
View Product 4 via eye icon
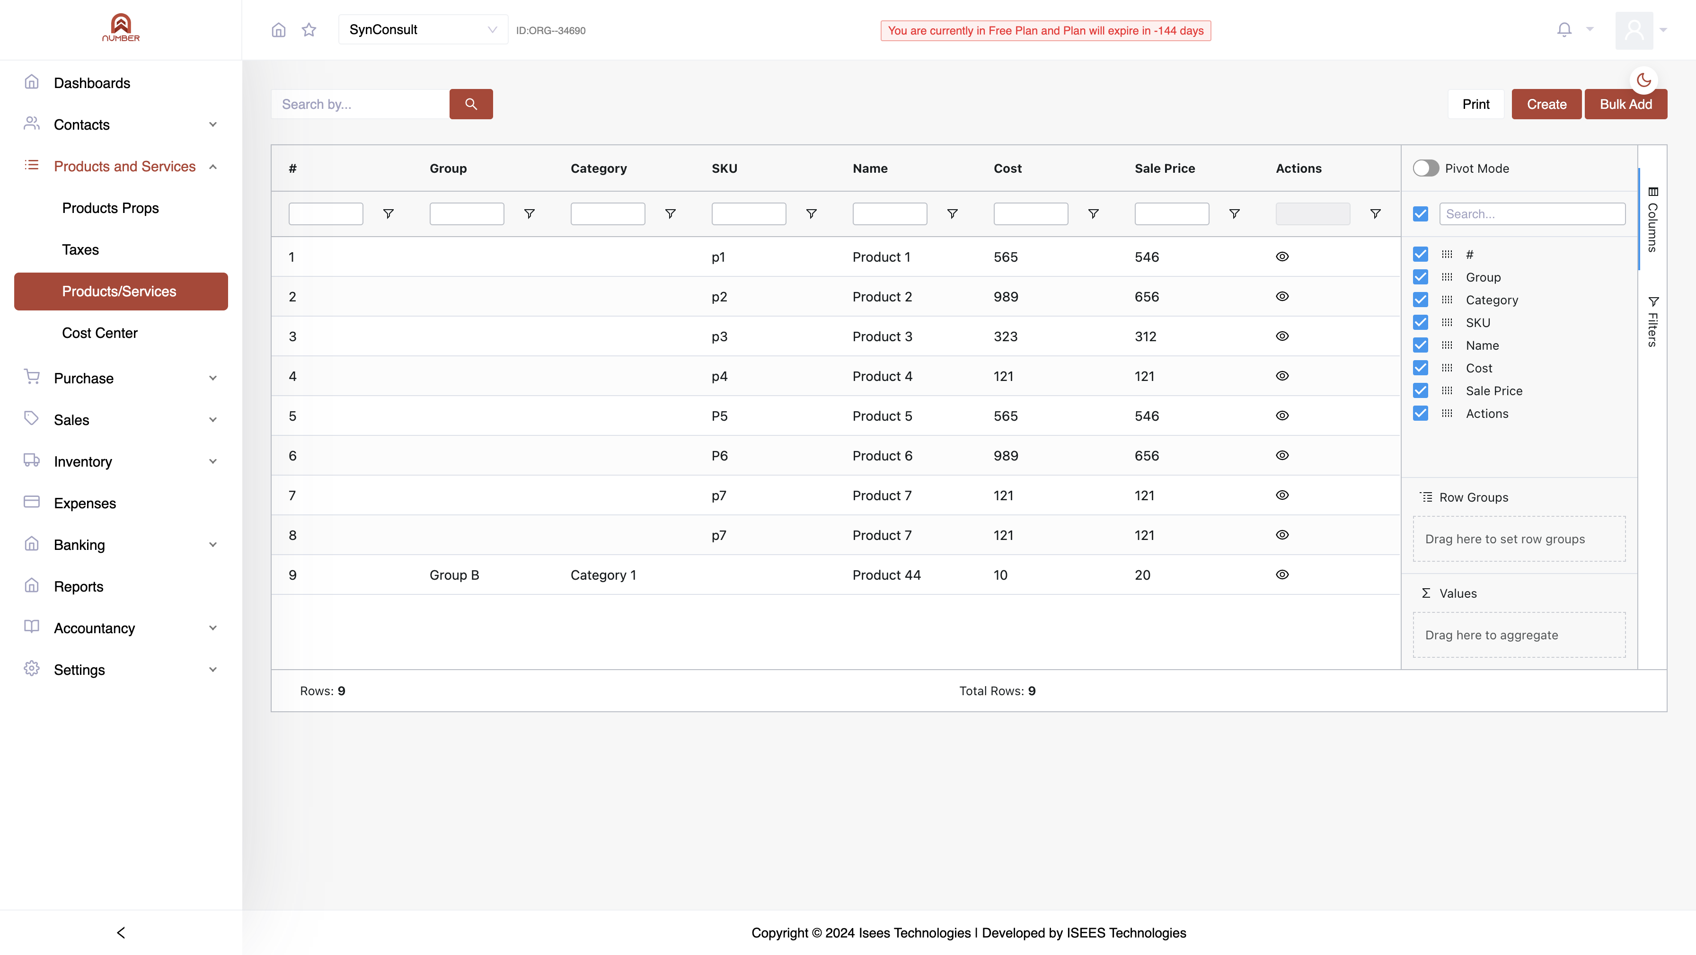pos(1282,376)
